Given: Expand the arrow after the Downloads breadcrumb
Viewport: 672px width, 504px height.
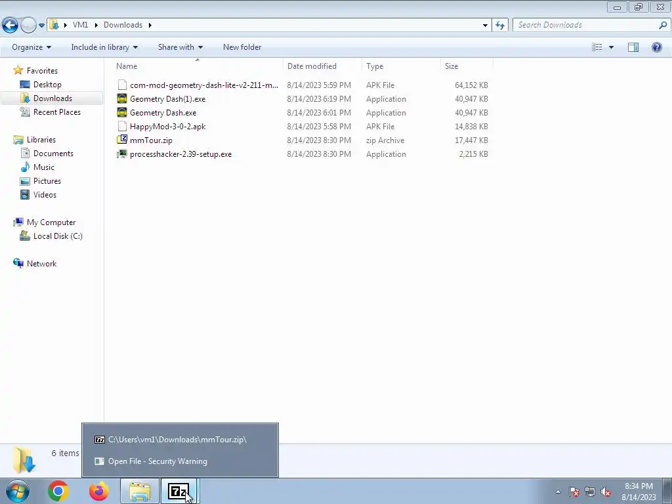Looking at the screenshot, I should 150,25.
